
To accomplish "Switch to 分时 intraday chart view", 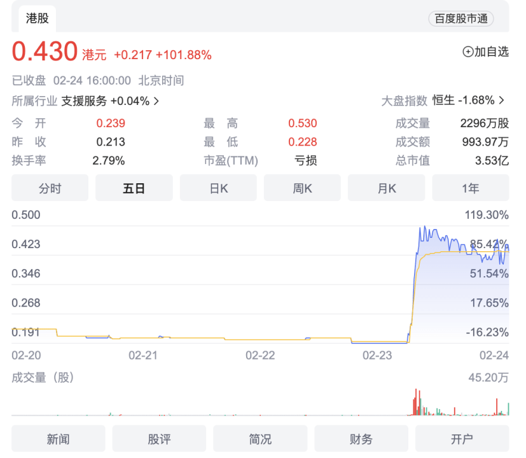I will coord(50,188).
